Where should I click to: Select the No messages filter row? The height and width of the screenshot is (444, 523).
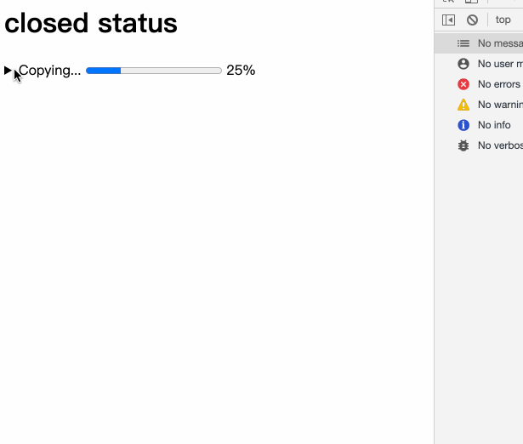coord(499,43)
